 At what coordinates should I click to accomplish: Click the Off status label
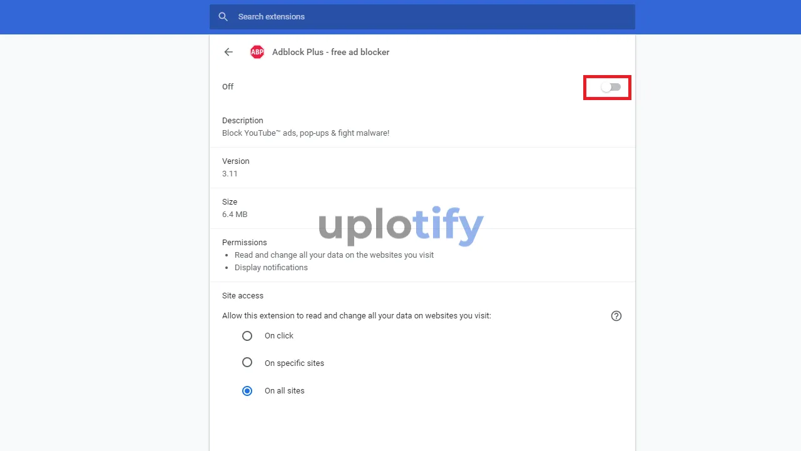pos(228,87)
